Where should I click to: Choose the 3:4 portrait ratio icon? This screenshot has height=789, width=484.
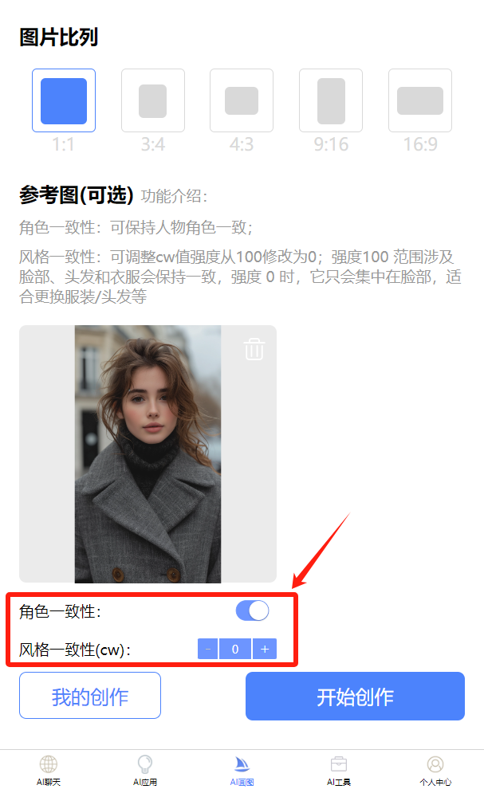[x=152, y=100]
